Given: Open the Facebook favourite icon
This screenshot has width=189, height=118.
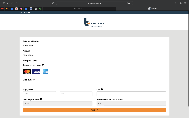Looking at the screenshot, I should click(31, 9).
